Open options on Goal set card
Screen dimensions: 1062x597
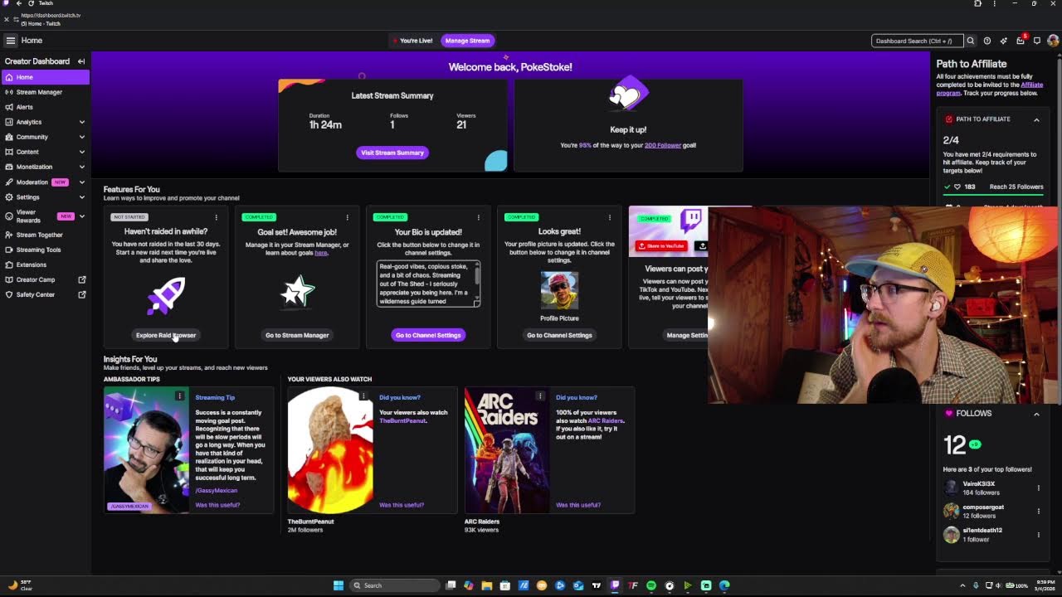[347, 218]
